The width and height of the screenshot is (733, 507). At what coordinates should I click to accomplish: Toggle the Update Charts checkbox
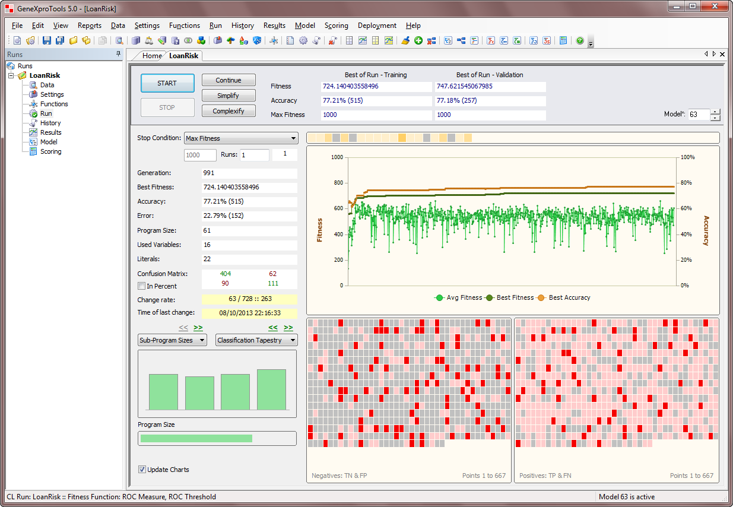point(142,470)
